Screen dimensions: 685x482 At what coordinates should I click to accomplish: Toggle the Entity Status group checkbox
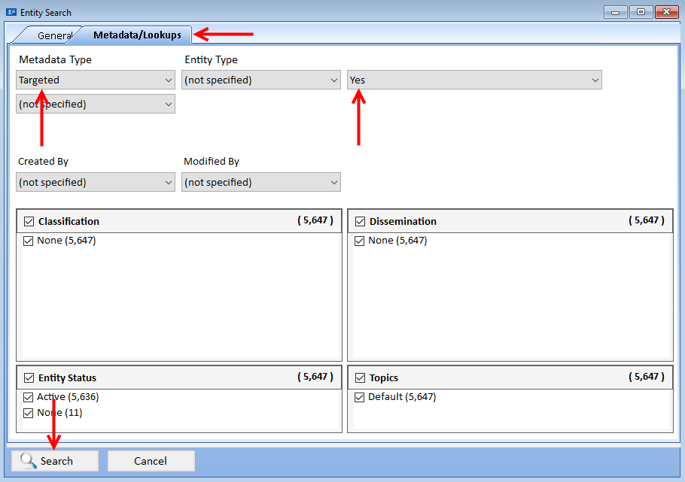(28, 377)
